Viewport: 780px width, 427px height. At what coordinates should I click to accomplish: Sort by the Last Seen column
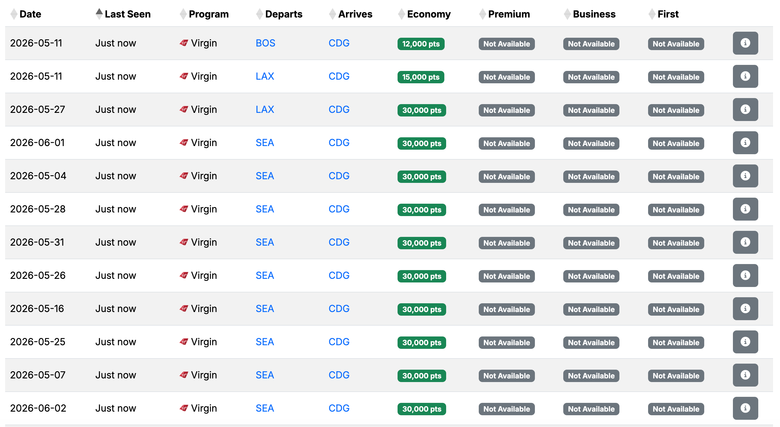point(127,14)
